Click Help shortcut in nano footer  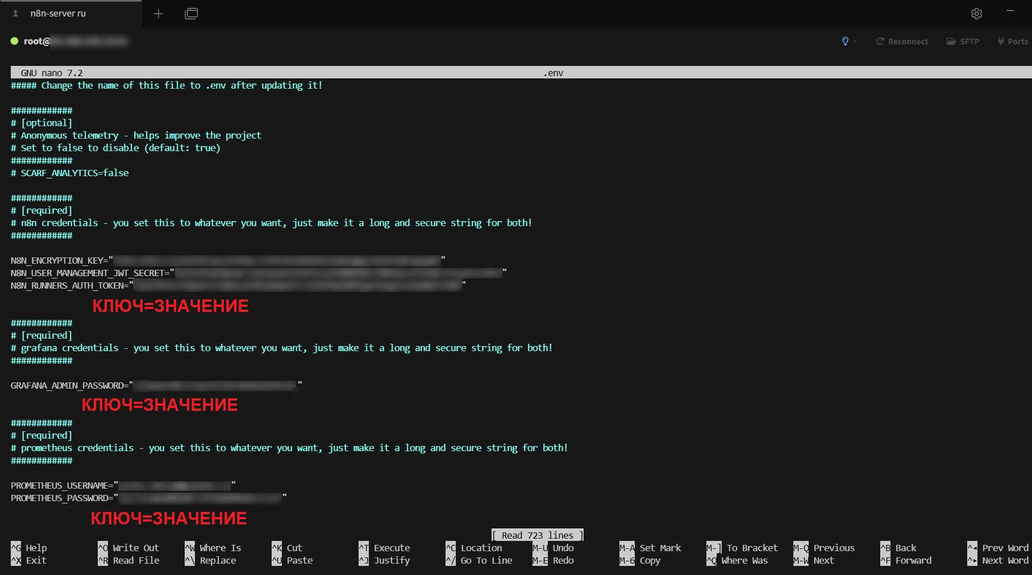(x=29, y=548)
